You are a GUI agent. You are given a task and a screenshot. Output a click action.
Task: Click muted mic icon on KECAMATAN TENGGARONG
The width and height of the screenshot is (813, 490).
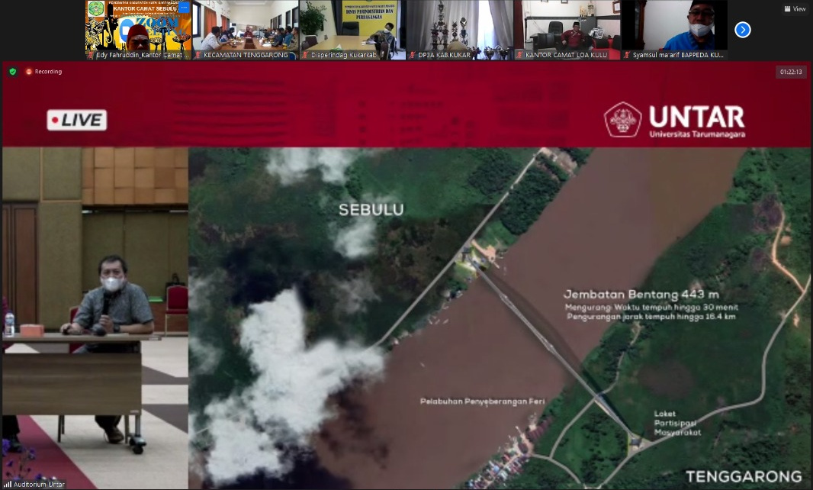(198, 55)
